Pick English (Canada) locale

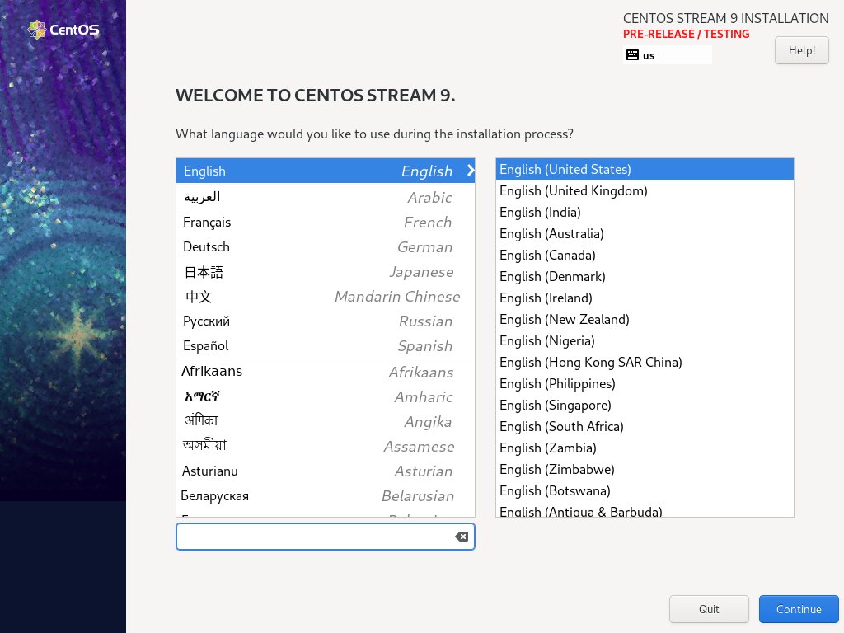point(645,256)
